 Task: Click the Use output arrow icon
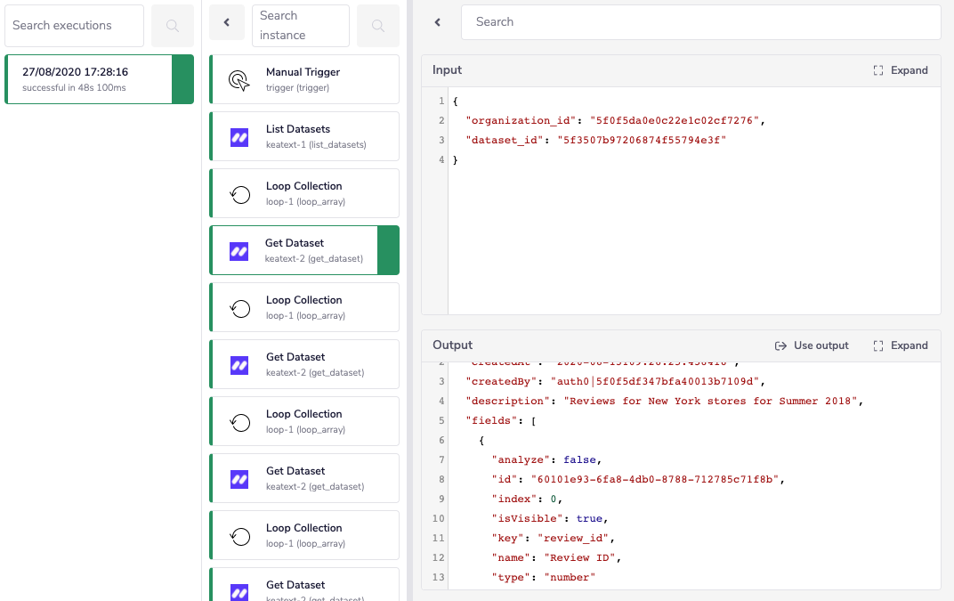click(x=780, y=345)
